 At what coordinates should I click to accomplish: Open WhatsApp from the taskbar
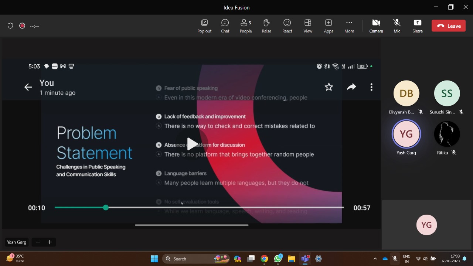pyautogui.click(x=278, y=259)
